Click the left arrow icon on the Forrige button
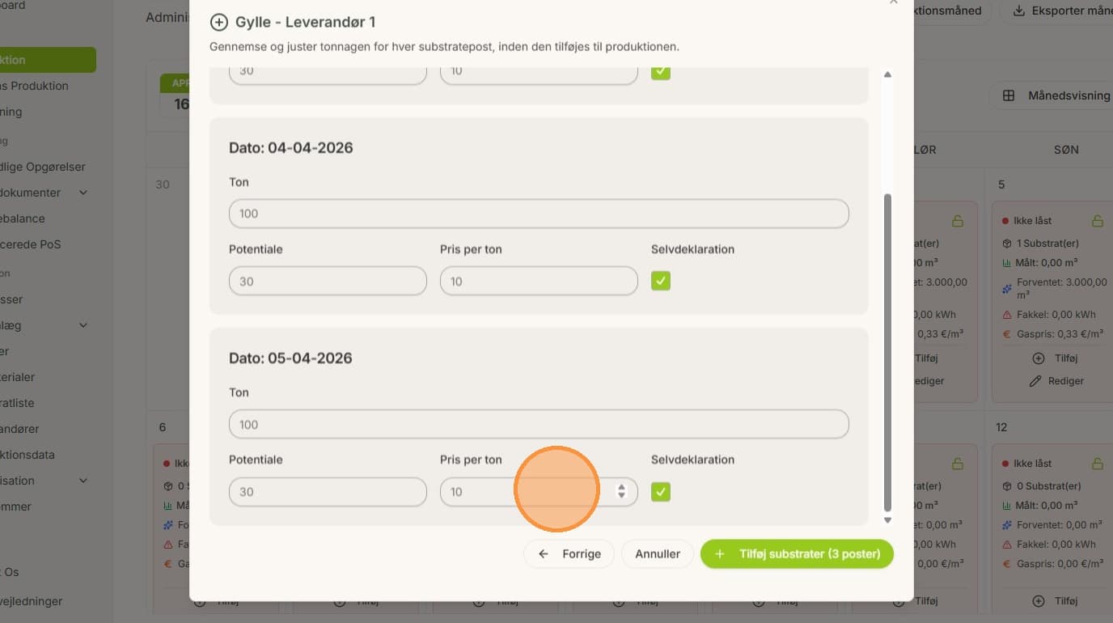1113x623 pixels. tap(544, 554)
